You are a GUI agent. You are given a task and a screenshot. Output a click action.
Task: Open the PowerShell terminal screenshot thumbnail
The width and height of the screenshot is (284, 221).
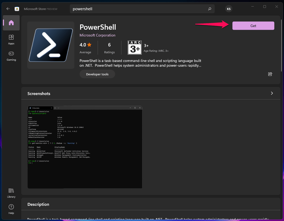(x=85, y=147)
